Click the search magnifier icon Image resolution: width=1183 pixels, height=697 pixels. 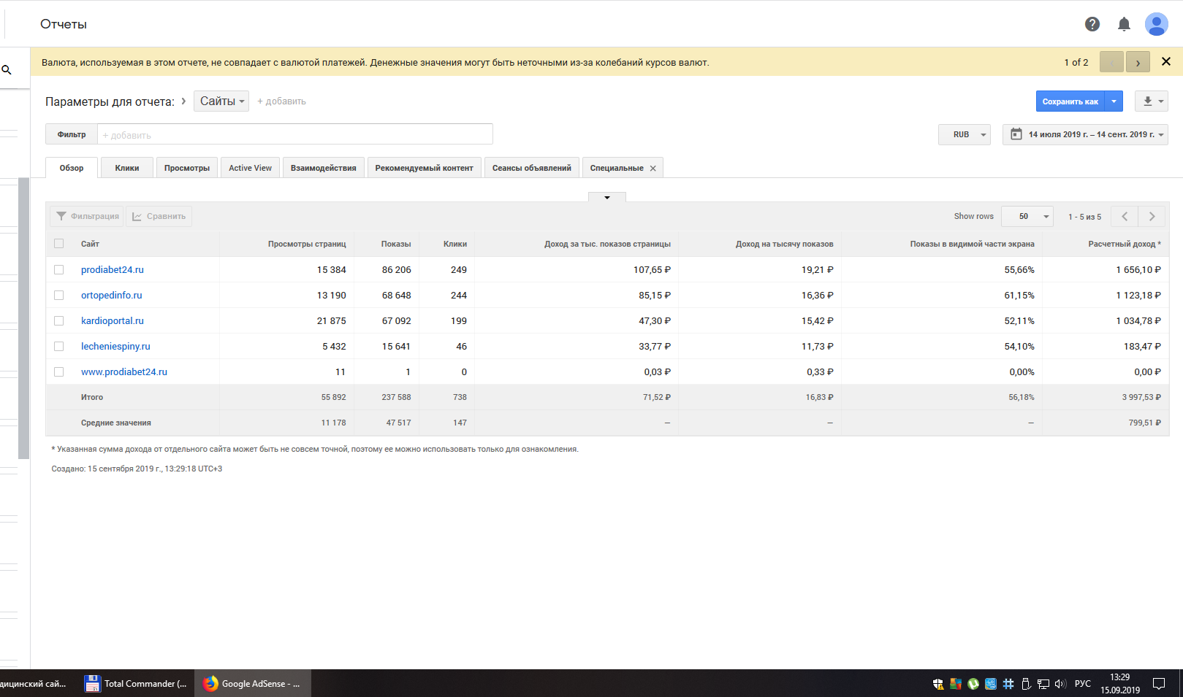[x=7, y=70]
